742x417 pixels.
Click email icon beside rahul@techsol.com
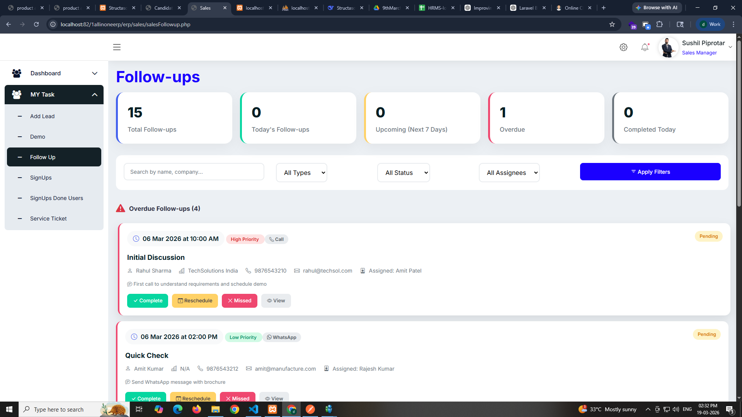297,271
